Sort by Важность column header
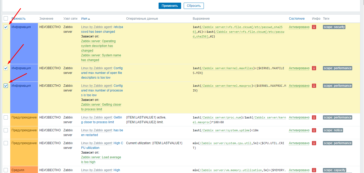Image resolution: width=364 pixels, height=173 pixels. coord(19,19)
